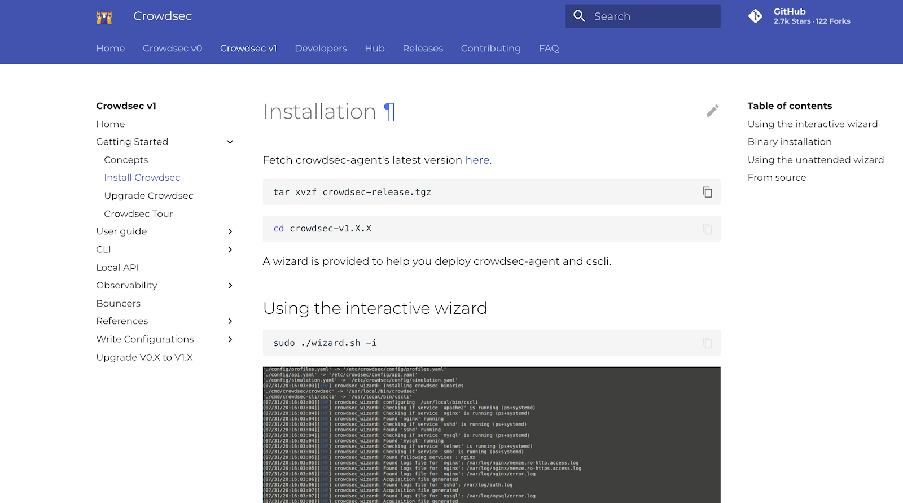Collapse the Getting Started section chevron

[230, 142]
